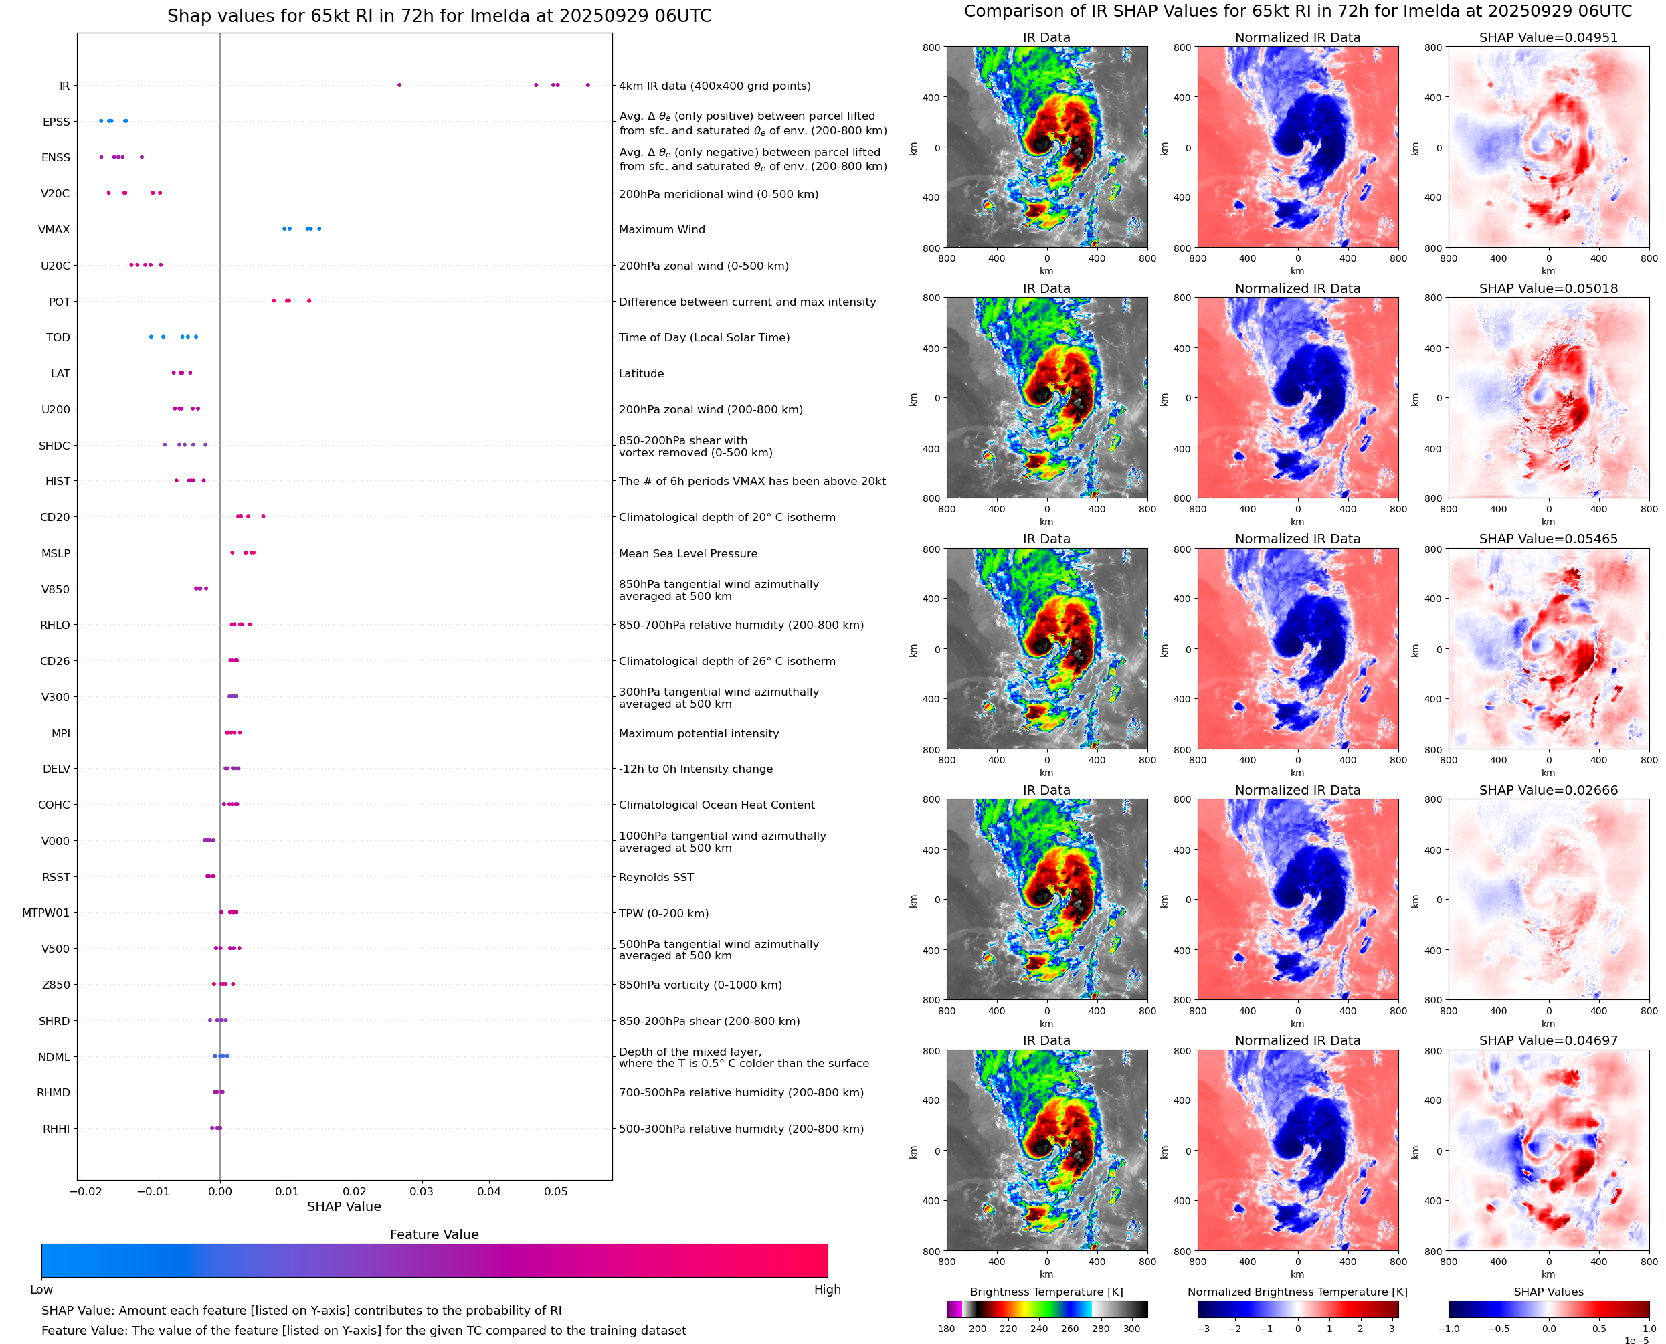Click the SHAP Value=0.04697 heatmap
This screenshot has width=1666, height=1344.
(1548, 1151)
